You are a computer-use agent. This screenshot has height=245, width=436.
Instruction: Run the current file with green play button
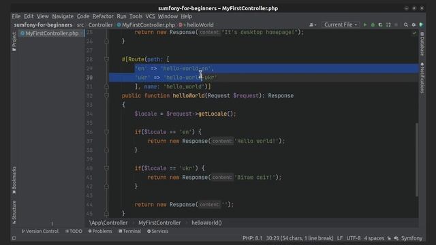point(365,24)
